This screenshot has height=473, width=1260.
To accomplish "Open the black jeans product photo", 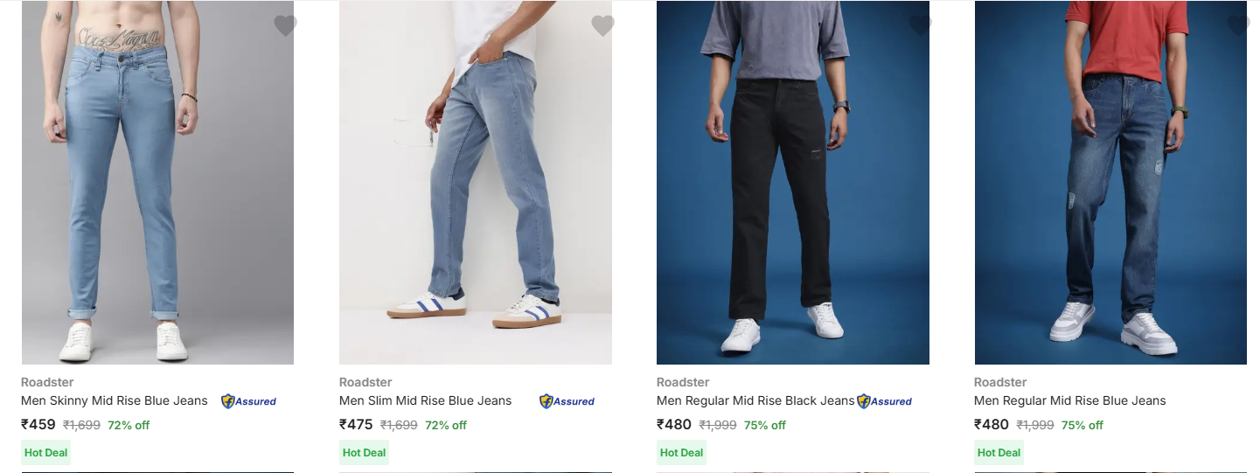I will (x=793, y=184).
